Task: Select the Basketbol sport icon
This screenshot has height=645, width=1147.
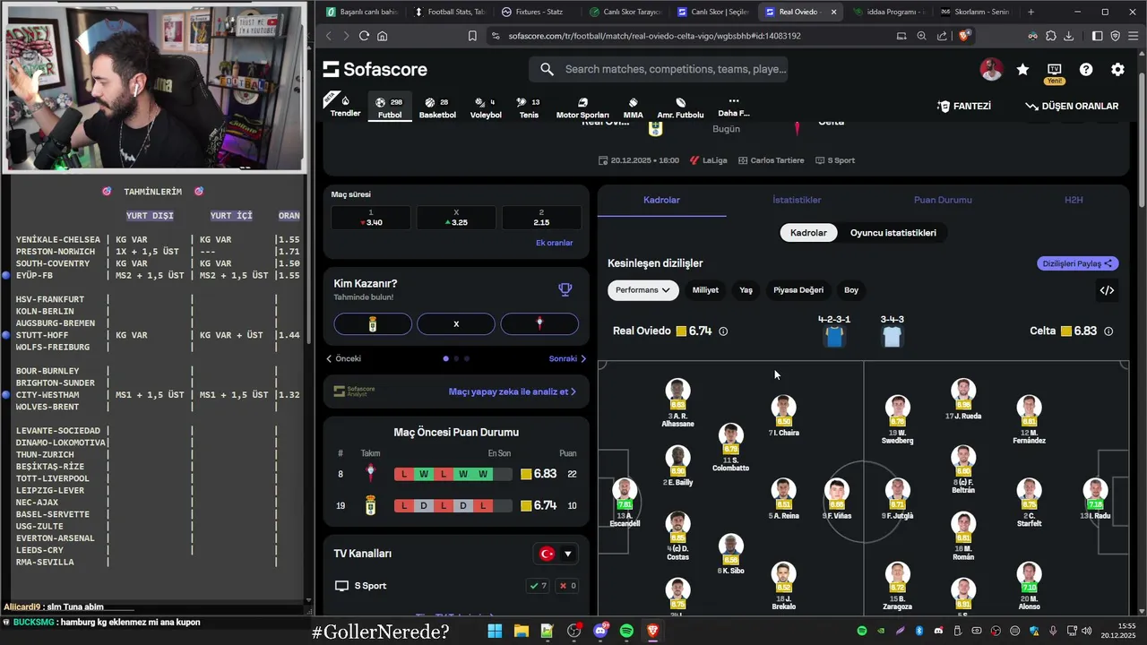Action: [x=437, y=107]
